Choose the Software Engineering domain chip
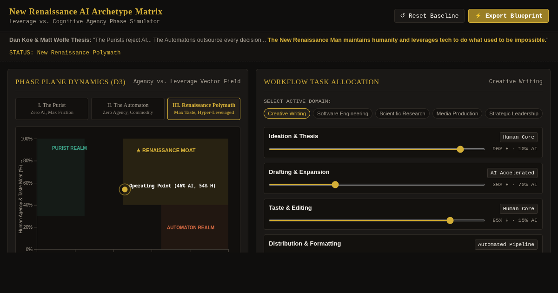The height and width of the screenshot is (293, 558). click(x=343, y=113)
